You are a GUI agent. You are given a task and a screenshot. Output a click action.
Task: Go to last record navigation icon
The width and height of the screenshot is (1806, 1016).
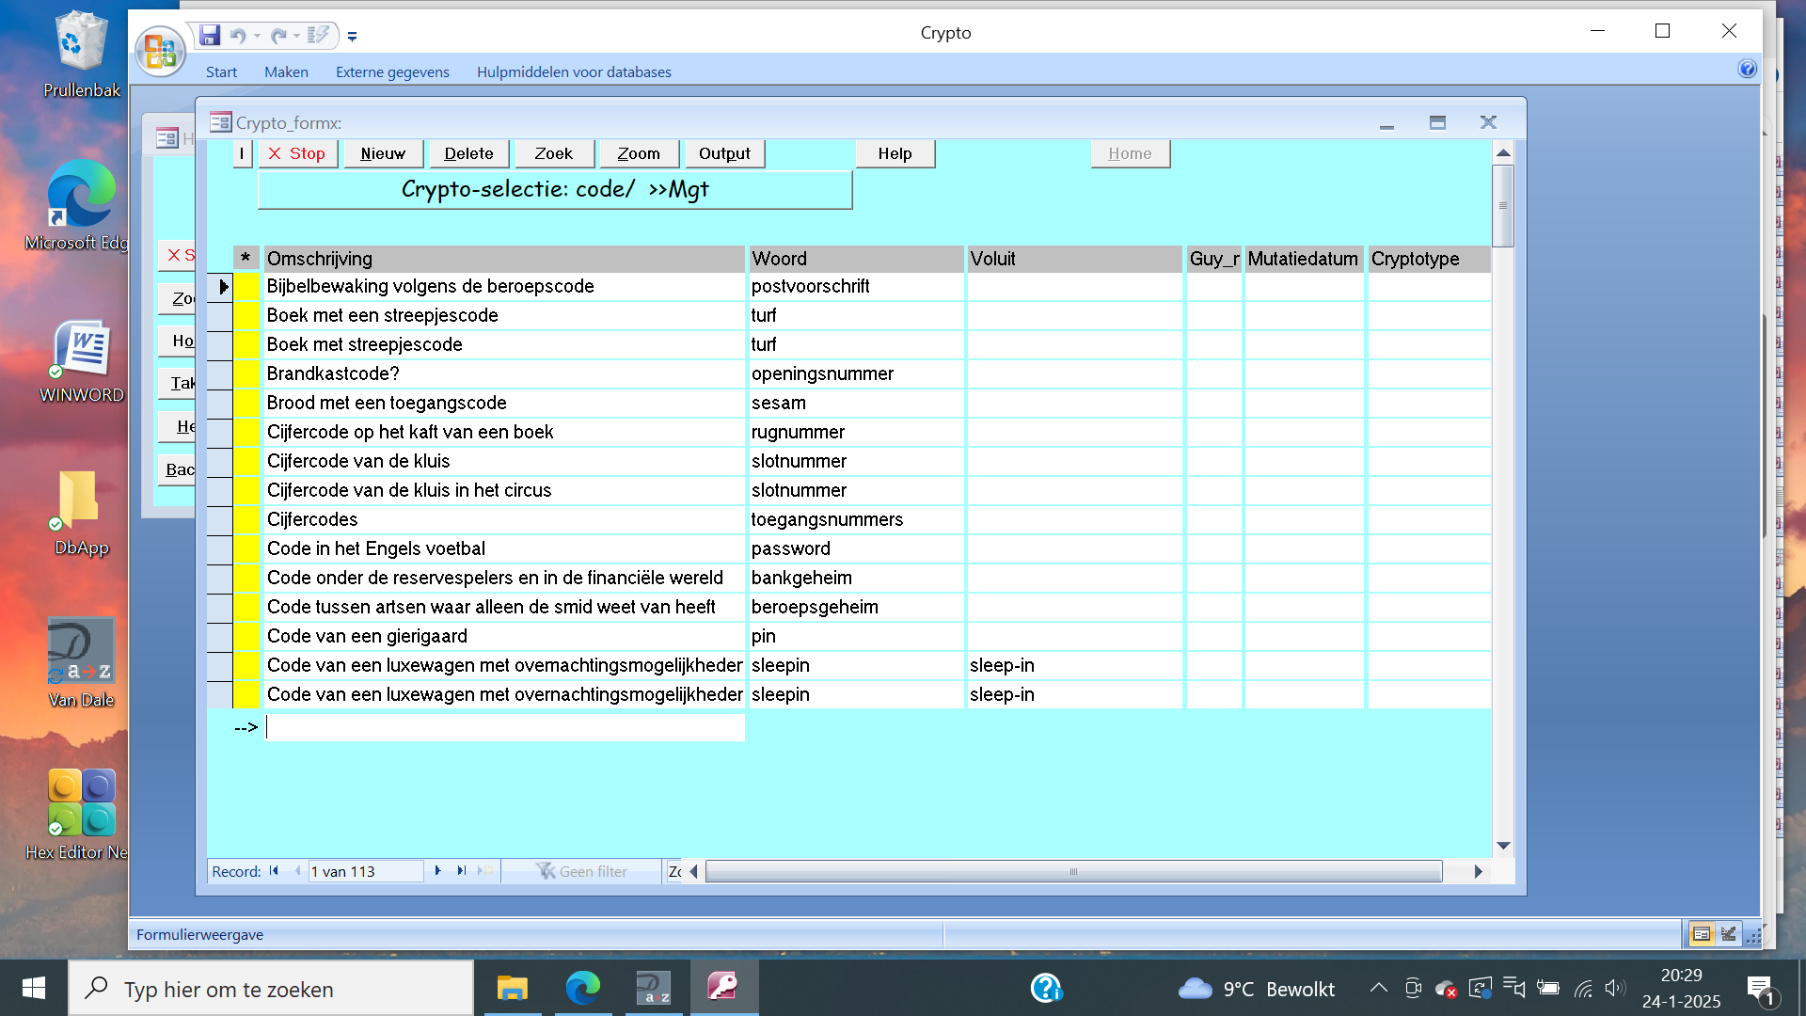click(x=461, y=871)
